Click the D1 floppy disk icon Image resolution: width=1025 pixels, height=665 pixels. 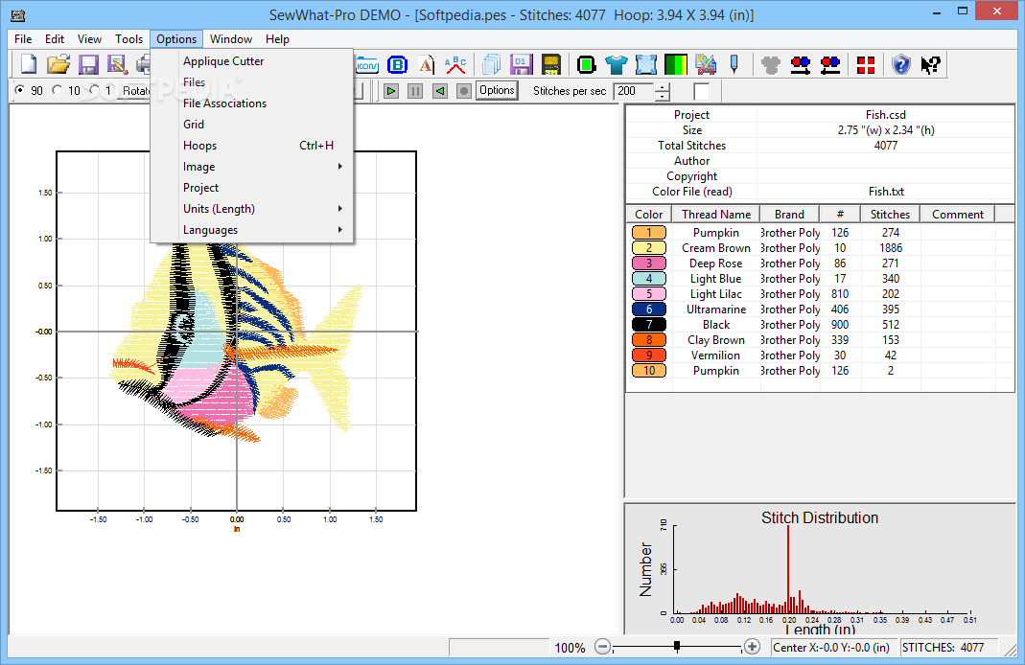tap(521, 64)
